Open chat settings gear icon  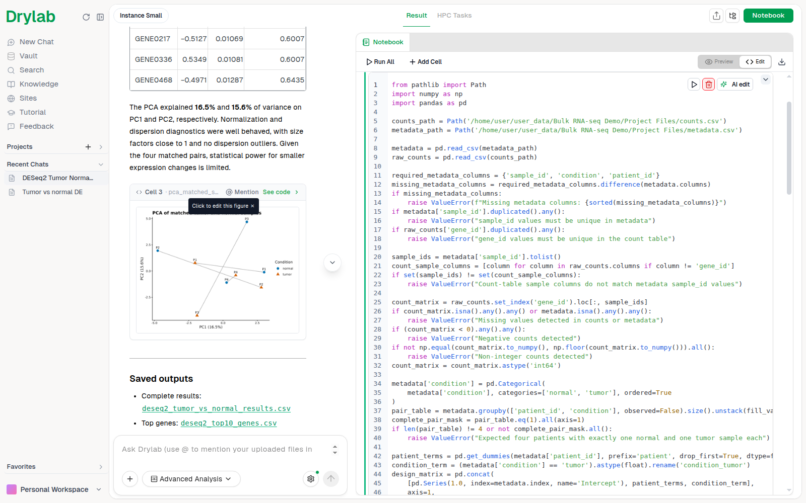tap(311, 479)
